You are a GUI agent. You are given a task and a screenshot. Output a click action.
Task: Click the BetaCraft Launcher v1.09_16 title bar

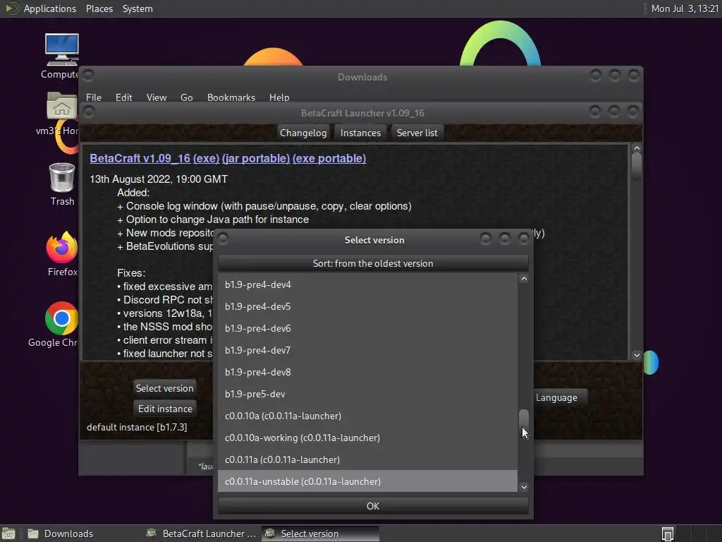(362, 113)
